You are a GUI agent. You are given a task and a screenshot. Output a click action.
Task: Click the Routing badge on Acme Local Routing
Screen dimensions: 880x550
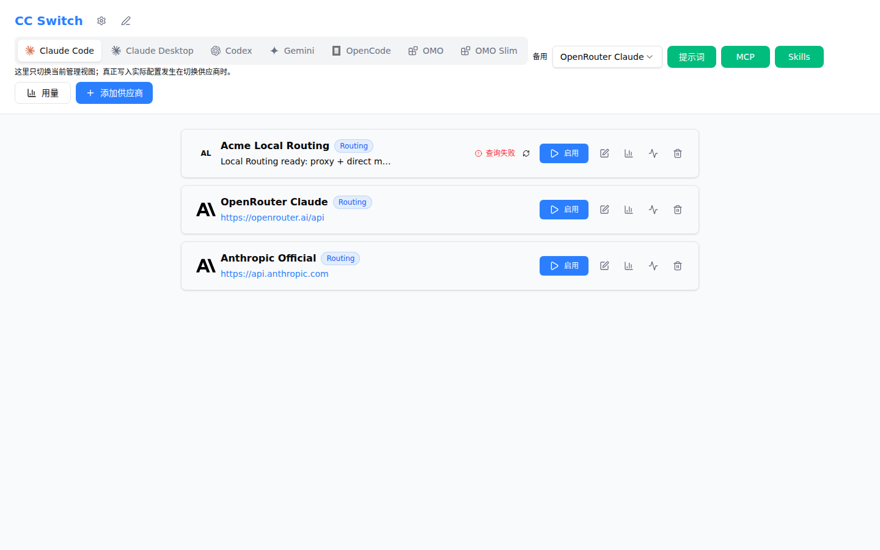[x=354, y=146]
